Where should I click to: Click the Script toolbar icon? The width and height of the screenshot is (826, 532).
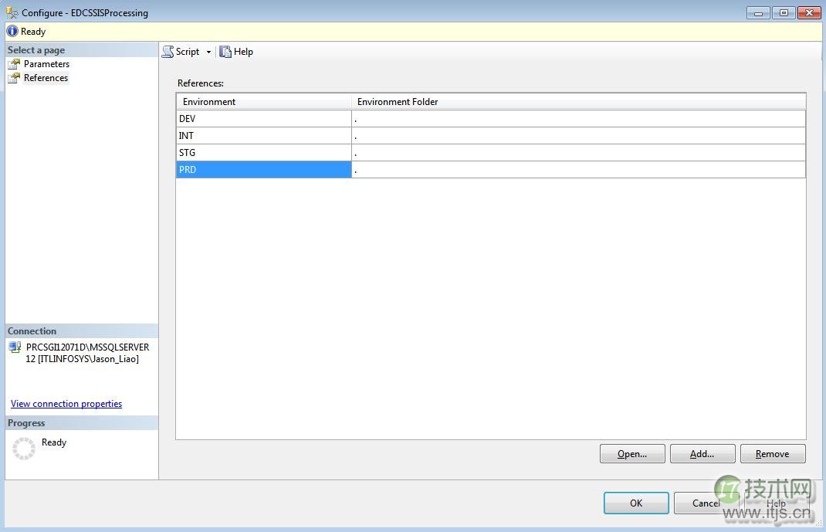pyautogui.click(x=169, y=52)
